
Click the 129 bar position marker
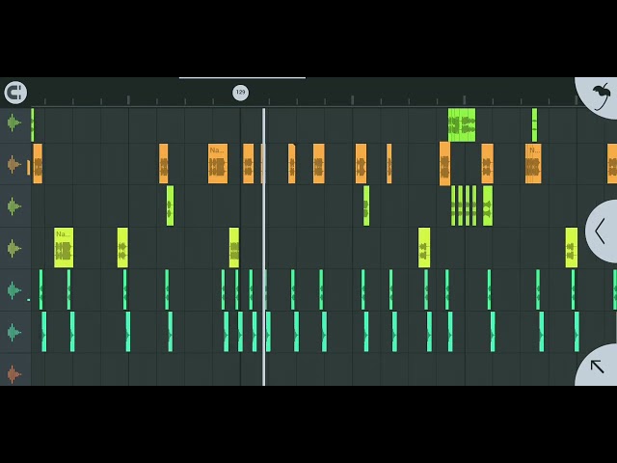[240, 93]
